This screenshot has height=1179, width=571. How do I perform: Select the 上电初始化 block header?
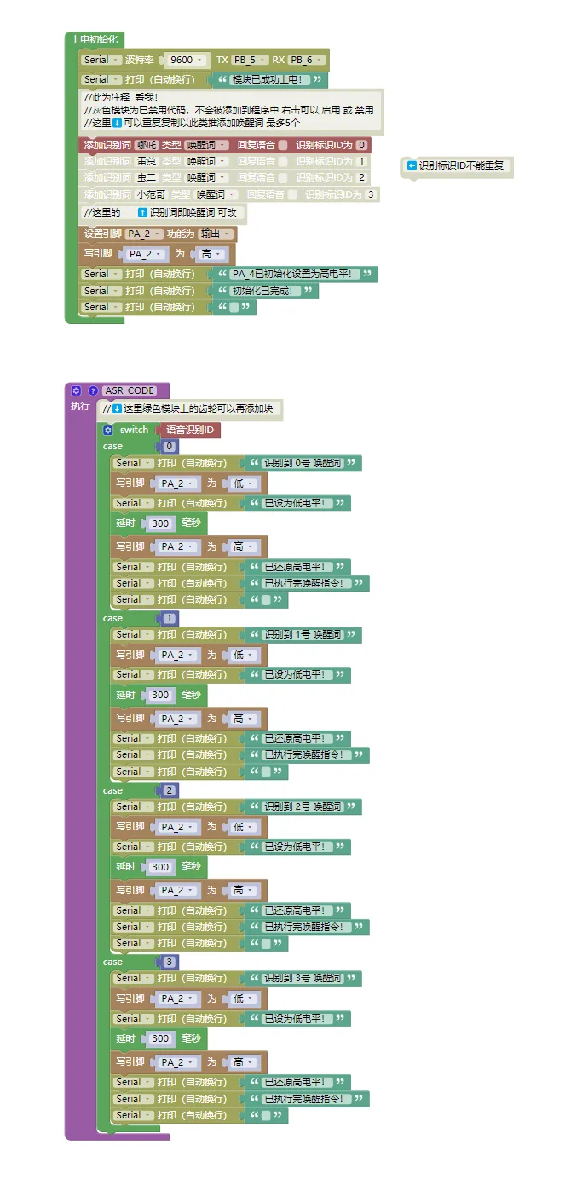tap(95, 39)
